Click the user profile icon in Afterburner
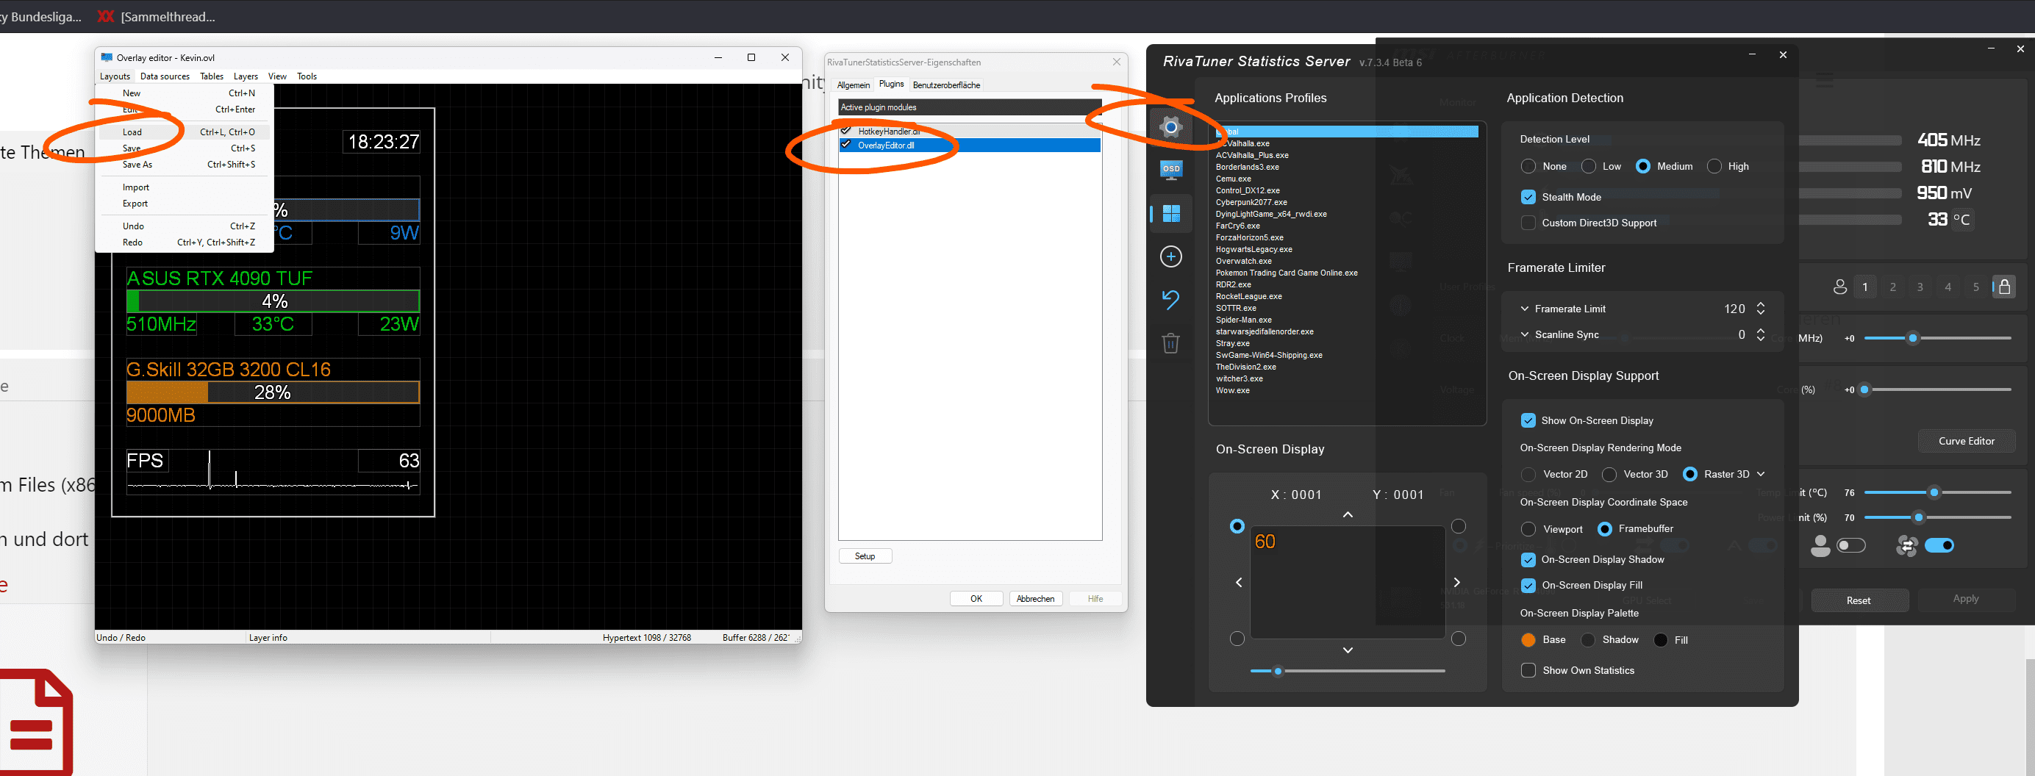2035x776 pixels. (x=1840, y=287)
